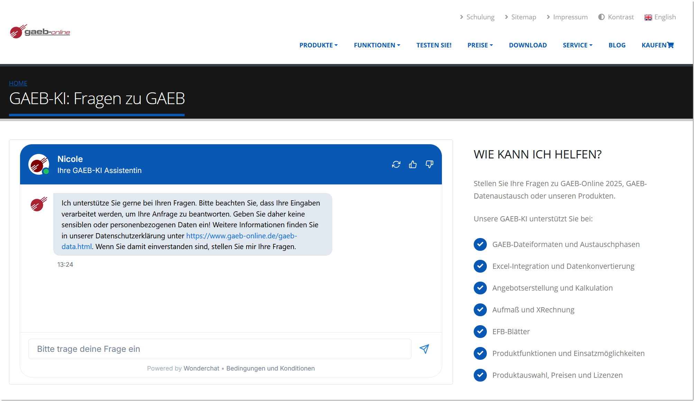The height and width of the screenshot is (402, 695).
Task: Click the refresh chat icon
Action: (x=396, y=164)
